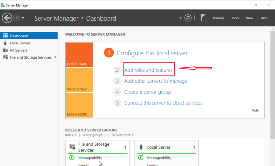
Task: Click Configure this local server link
Action: coord(152,53)
